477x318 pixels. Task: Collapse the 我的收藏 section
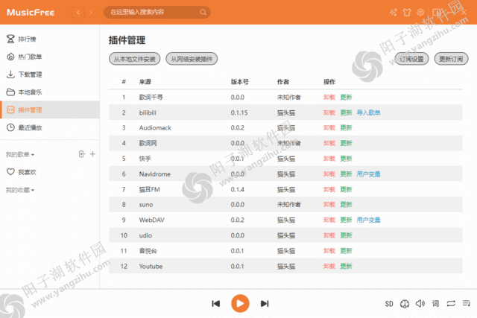tap(20, 190)
